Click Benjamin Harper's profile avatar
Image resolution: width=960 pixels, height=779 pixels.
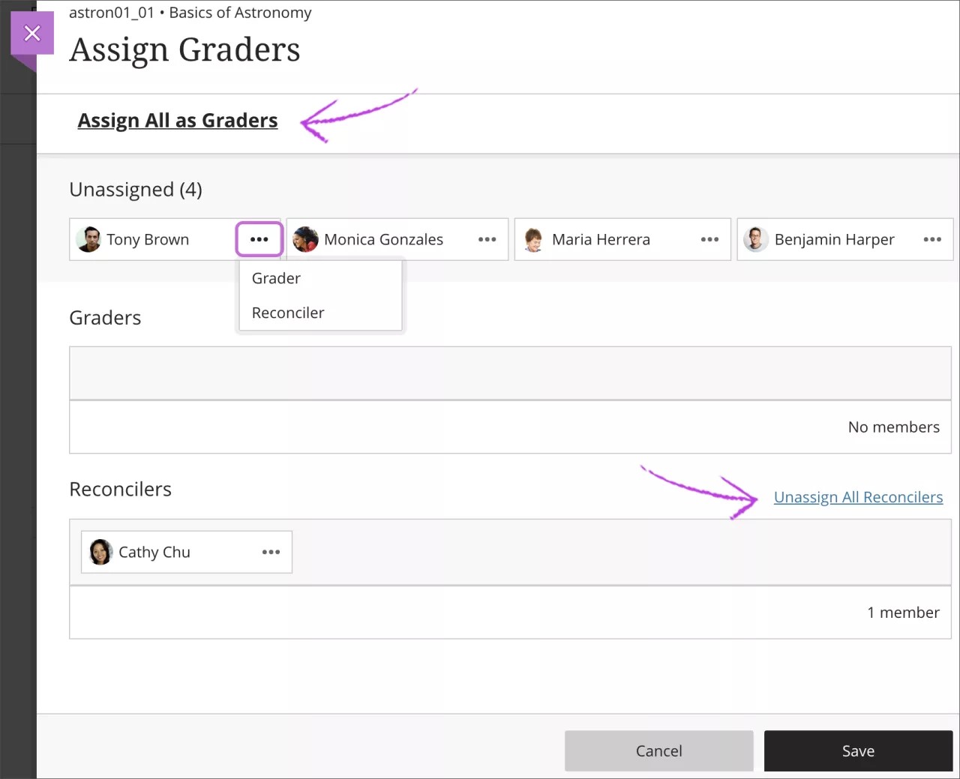click(756, 239)
